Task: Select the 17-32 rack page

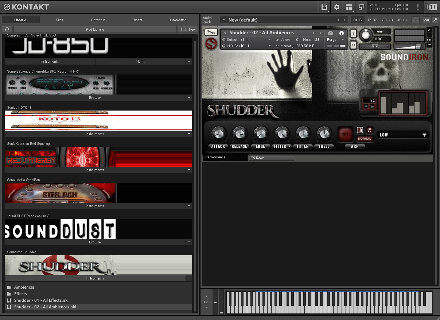Action: [372, 20]
